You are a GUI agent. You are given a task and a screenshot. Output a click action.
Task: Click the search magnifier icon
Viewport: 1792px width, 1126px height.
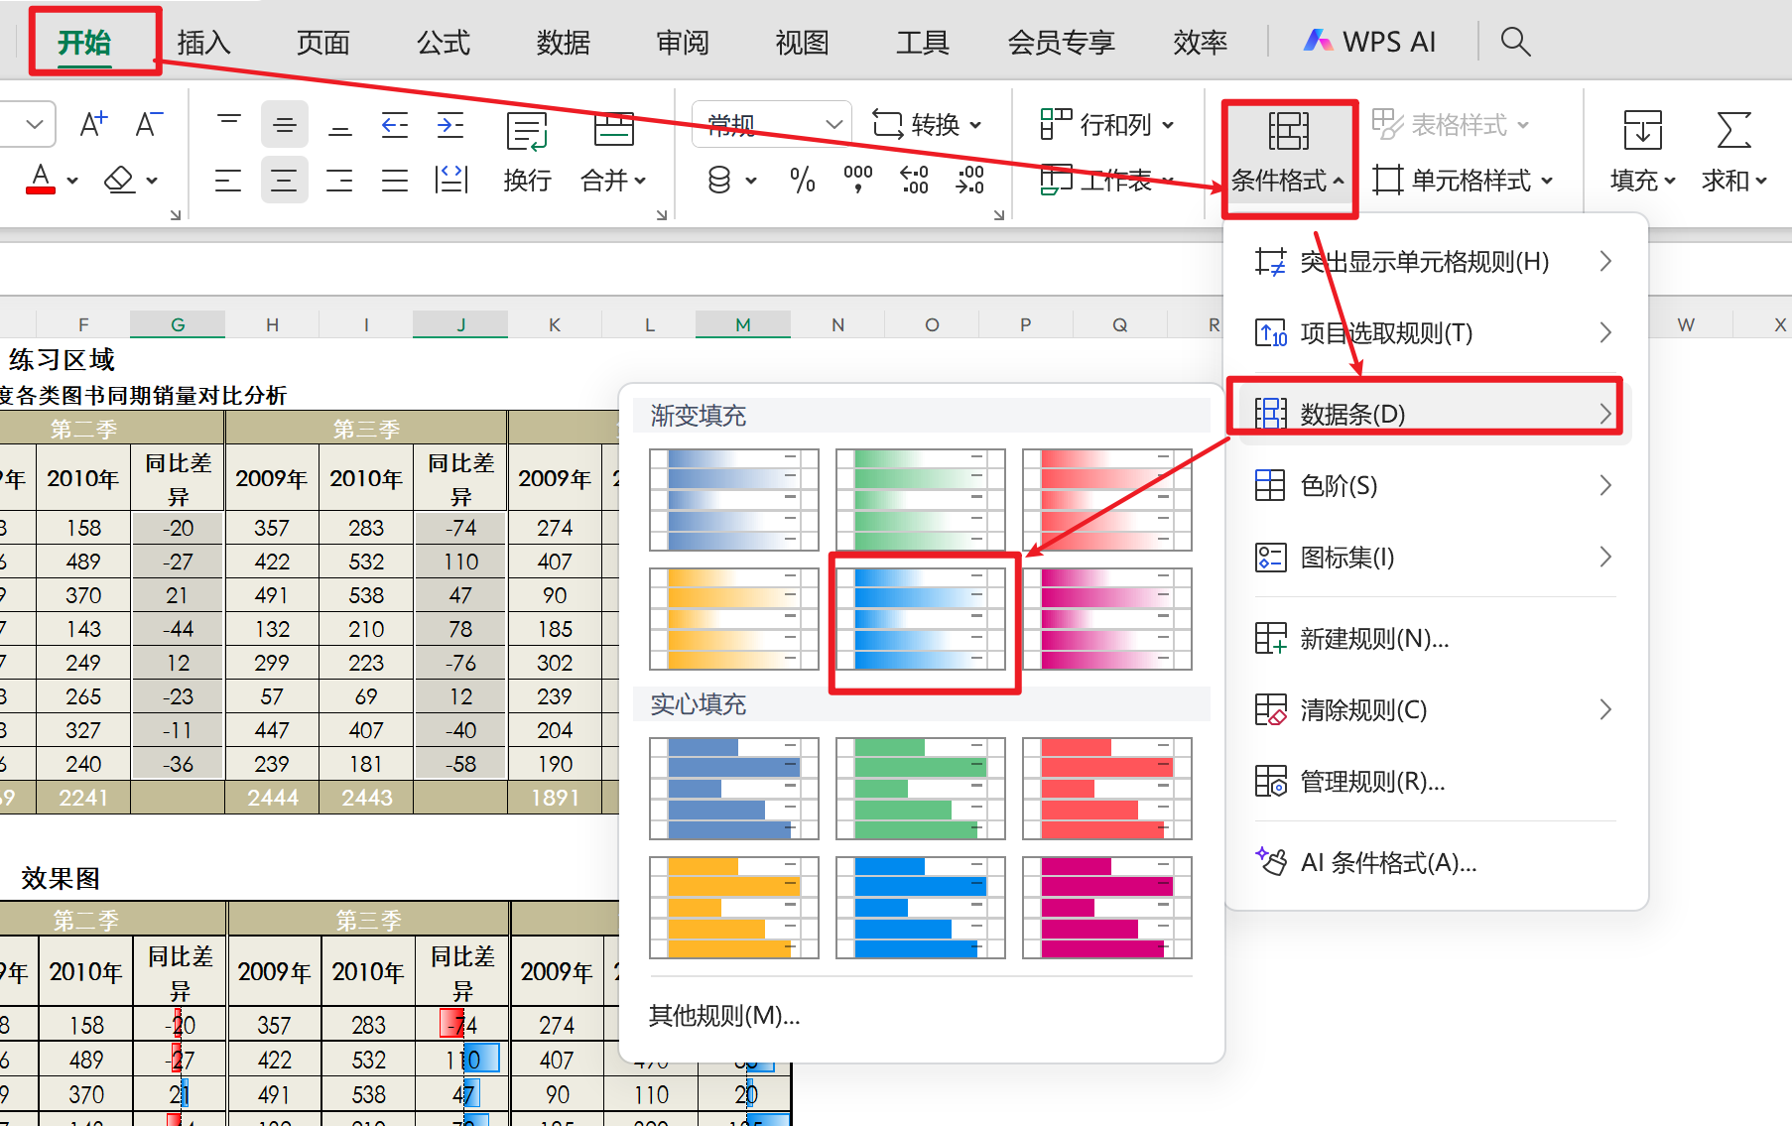point(1515,42)
